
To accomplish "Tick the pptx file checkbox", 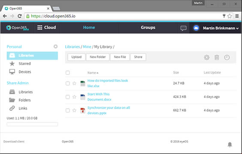I will pyautogui.click(x=68, y=110).
